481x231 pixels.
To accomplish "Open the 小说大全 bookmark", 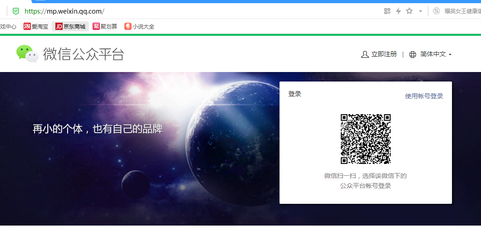I will tap(139, 26).
